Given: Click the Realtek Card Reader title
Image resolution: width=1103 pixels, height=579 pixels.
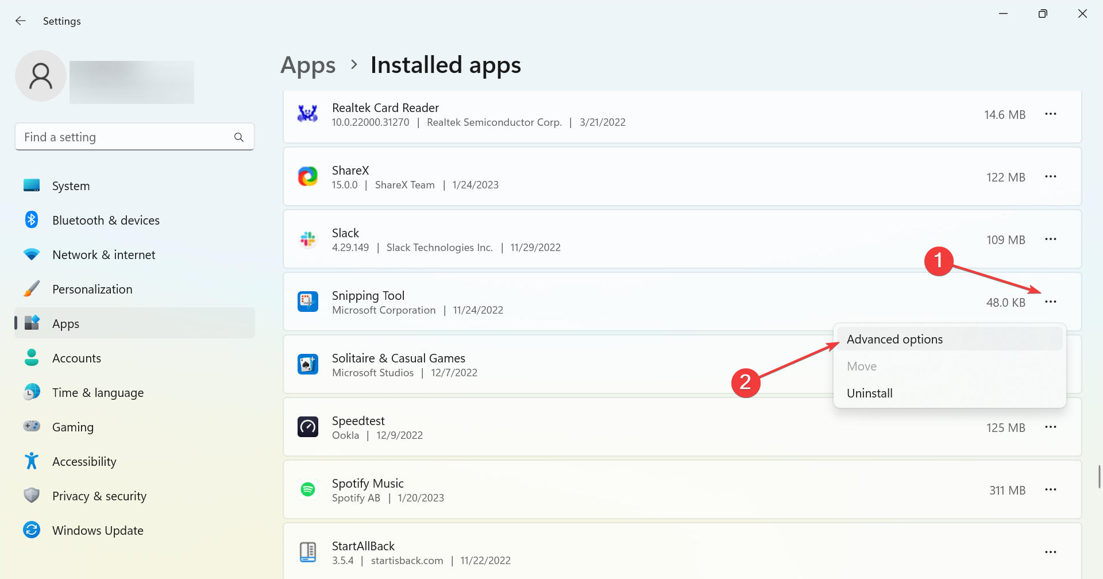Looking at the screenshot, I should (x=385, y=107).
